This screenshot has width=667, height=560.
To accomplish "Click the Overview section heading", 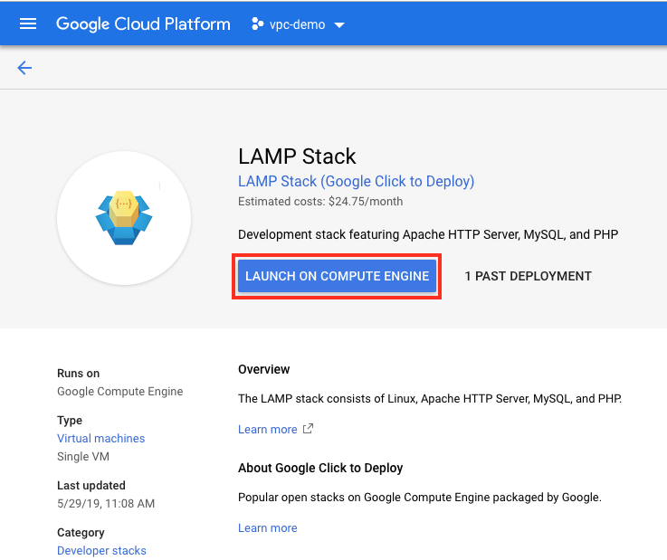I will 263,369.
